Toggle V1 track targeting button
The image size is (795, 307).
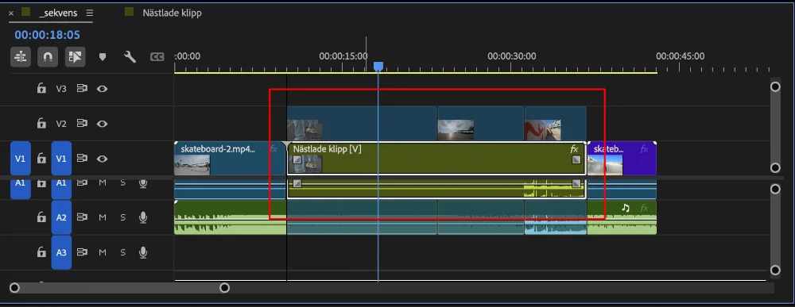pos(61,159)
